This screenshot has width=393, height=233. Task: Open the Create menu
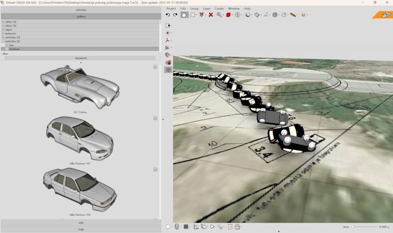point(219,9)
